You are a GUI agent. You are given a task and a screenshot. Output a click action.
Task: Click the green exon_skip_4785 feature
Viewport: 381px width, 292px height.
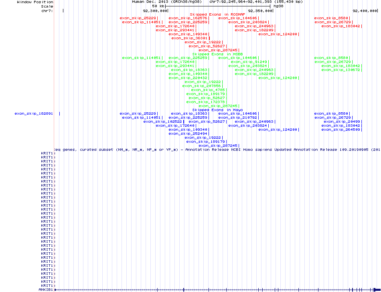(x=206, y=90)
